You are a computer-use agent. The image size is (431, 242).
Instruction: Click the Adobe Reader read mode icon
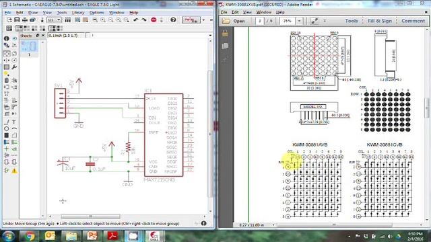click(314, 21)
